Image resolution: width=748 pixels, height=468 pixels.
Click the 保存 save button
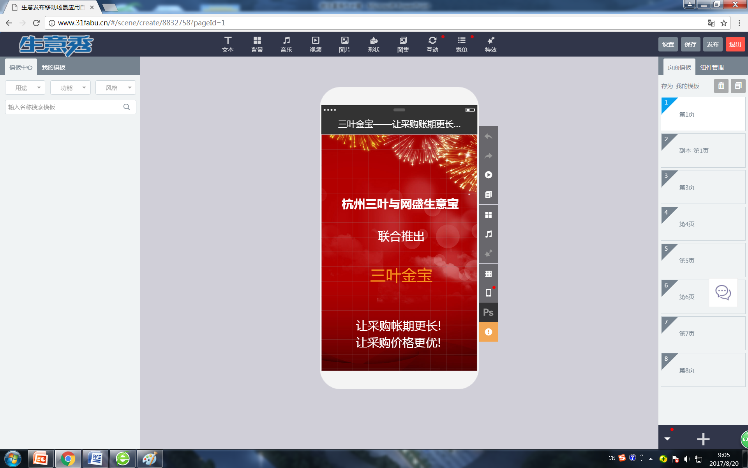690,44
